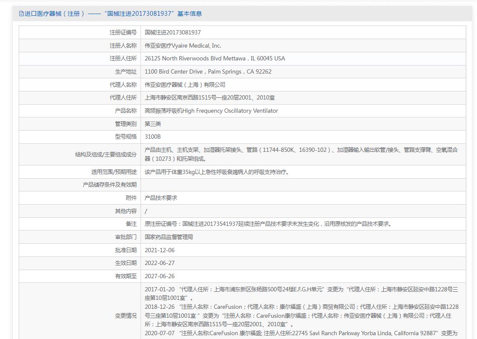Select the value 伟亚安医疗器械（上海）有限公司 in 代理人名称 row

coord(185,85)
